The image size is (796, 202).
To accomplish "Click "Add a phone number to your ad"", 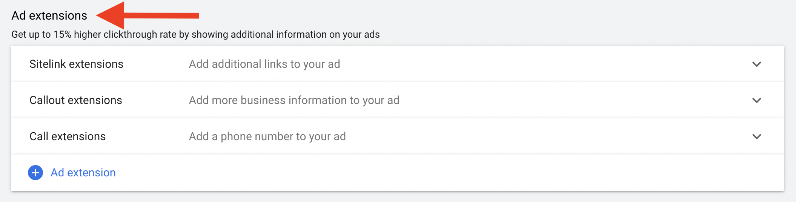I will coord(267,136).
